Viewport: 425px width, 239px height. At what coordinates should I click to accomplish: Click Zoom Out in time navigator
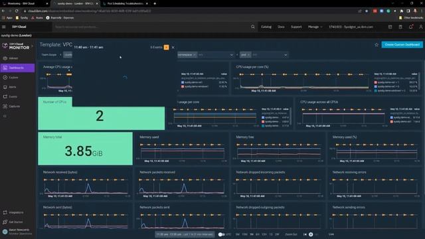(291, 234)
